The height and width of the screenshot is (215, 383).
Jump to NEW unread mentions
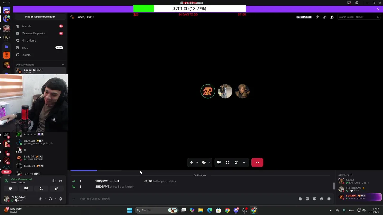6,172
